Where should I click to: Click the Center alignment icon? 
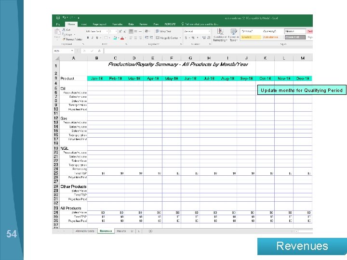(135, 38)
